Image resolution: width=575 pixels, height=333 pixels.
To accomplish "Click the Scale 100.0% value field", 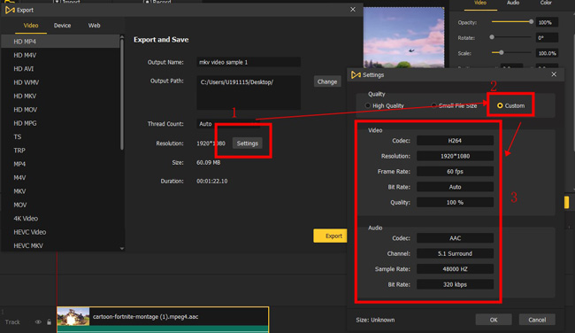I will [547, 53].
